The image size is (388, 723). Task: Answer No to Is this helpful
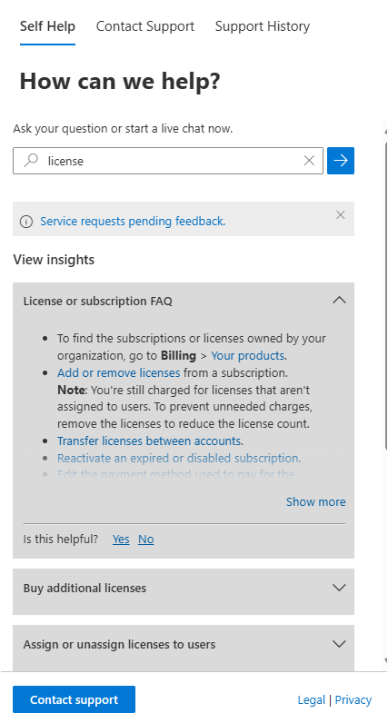(145, 539)
